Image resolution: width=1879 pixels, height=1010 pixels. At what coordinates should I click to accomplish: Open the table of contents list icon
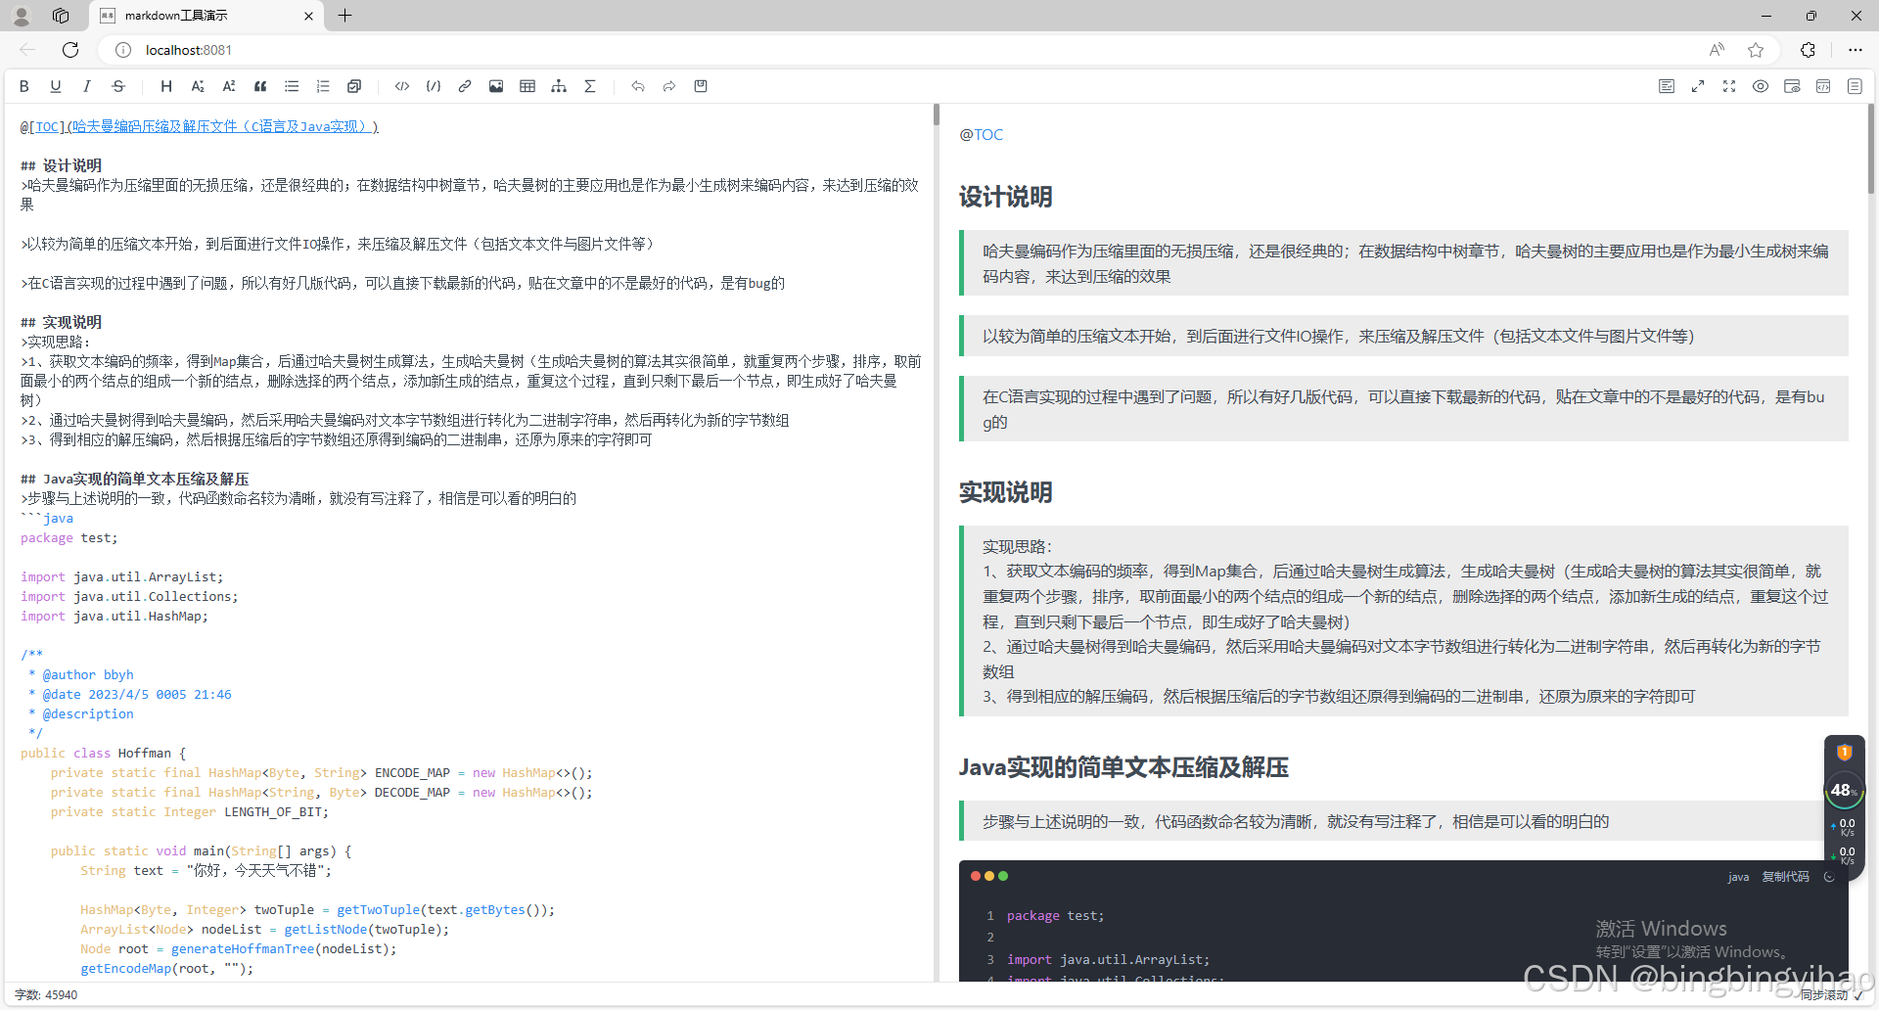pos(1855,86)
